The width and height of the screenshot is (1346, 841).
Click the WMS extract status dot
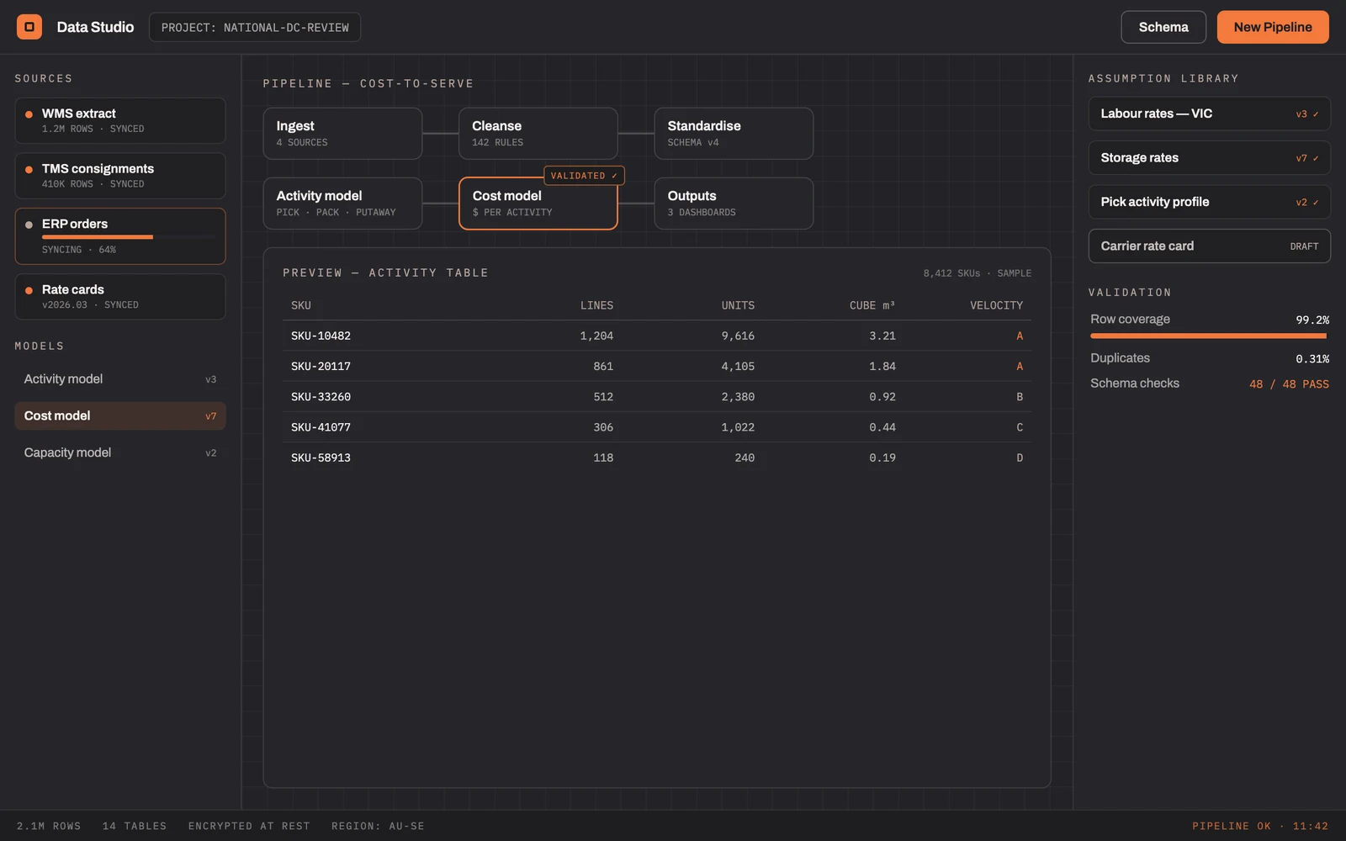(29, 114)
